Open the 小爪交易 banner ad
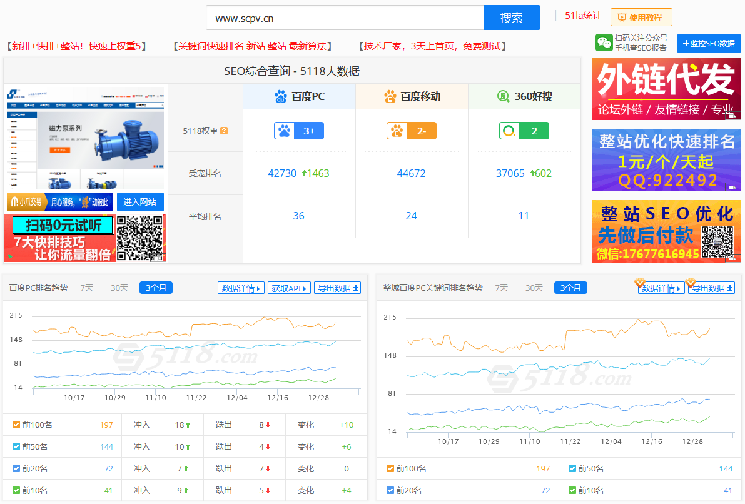745x504 pixels. point(60,202)
